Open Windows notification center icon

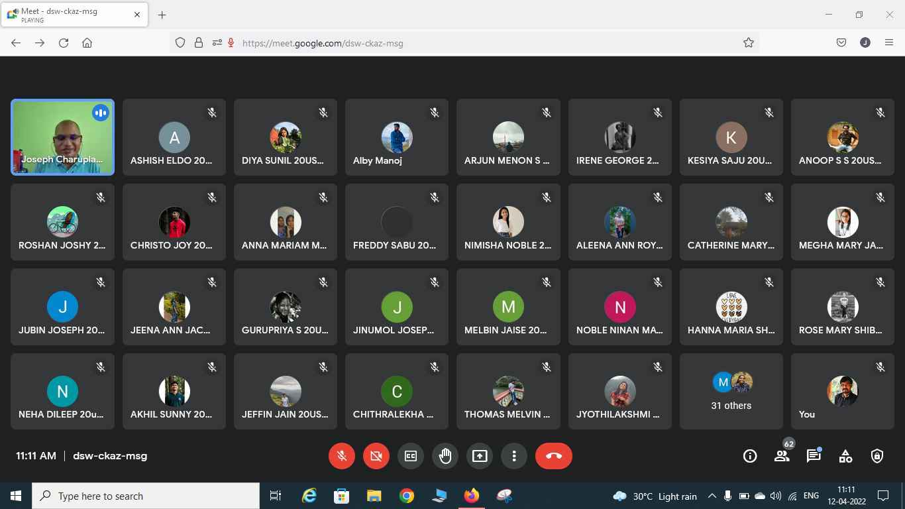point(883,496)
